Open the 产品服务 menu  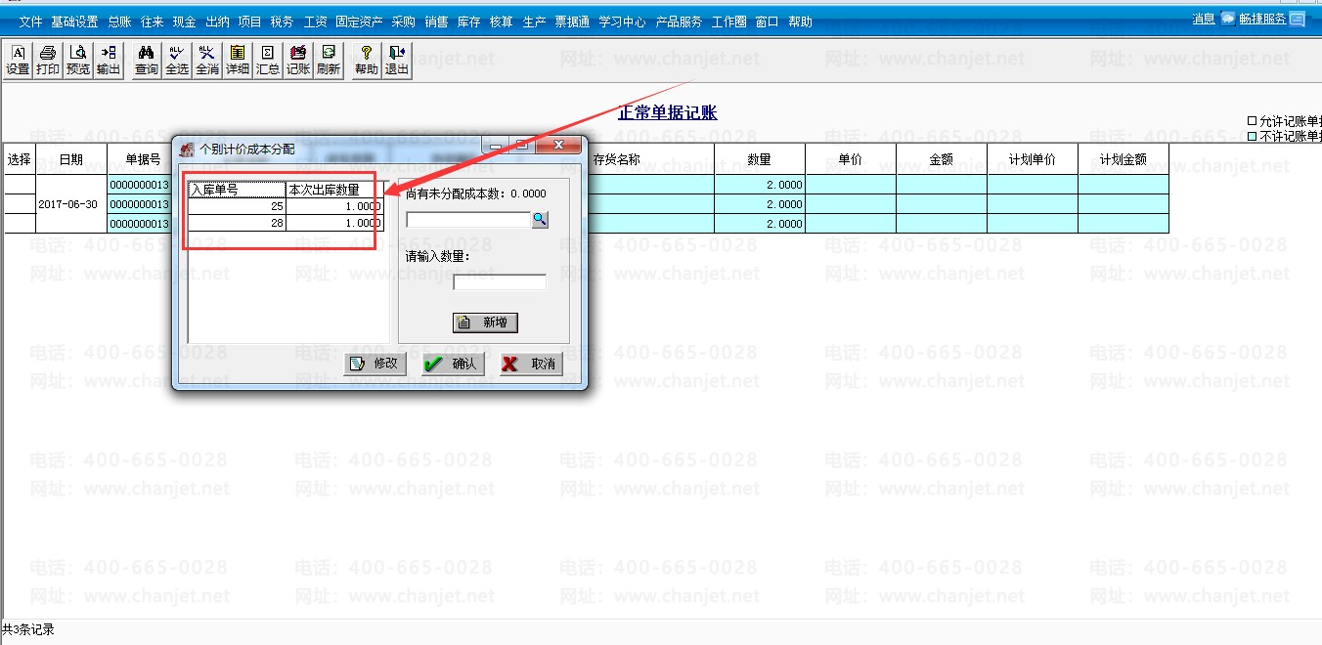679,21
